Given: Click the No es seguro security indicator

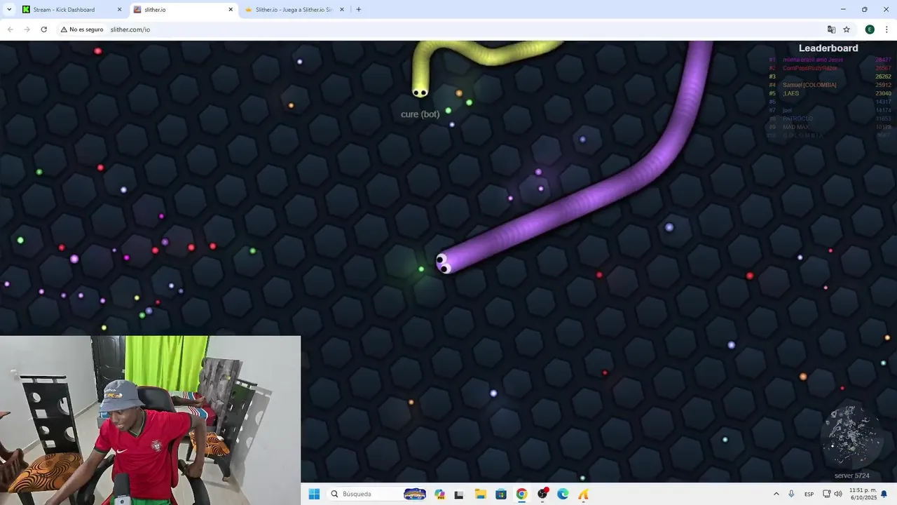Looking at the screenshot, I should pos(82,29).
